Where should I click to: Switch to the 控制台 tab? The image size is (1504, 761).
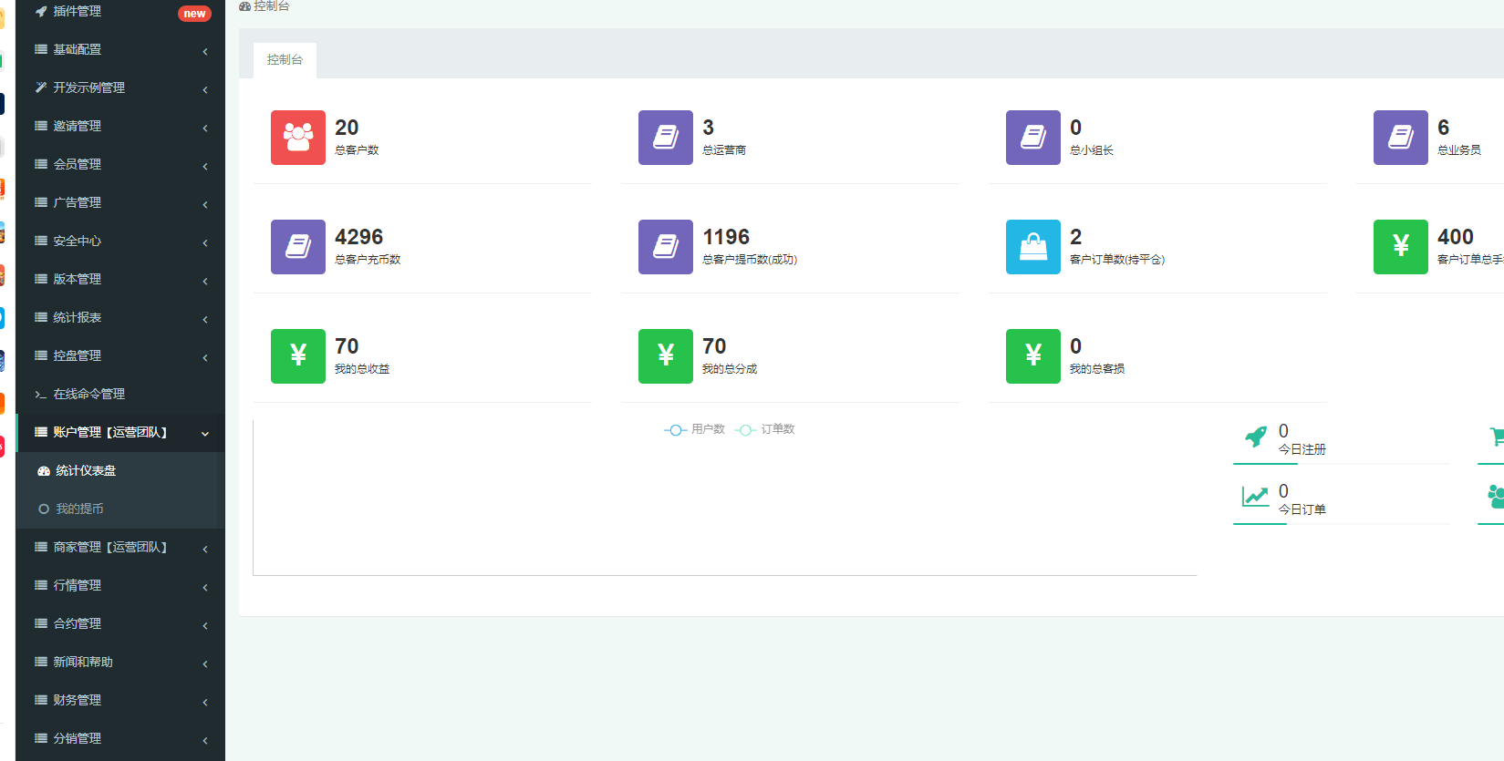(x=285, y=60)
